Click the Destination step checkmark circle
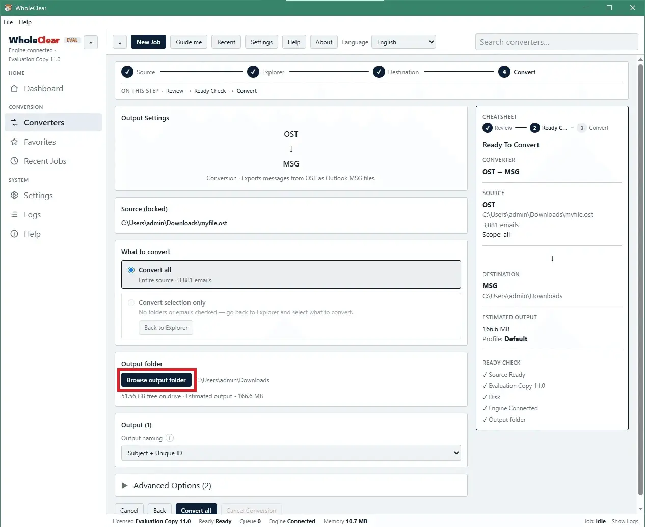 (x=379, y=72)
